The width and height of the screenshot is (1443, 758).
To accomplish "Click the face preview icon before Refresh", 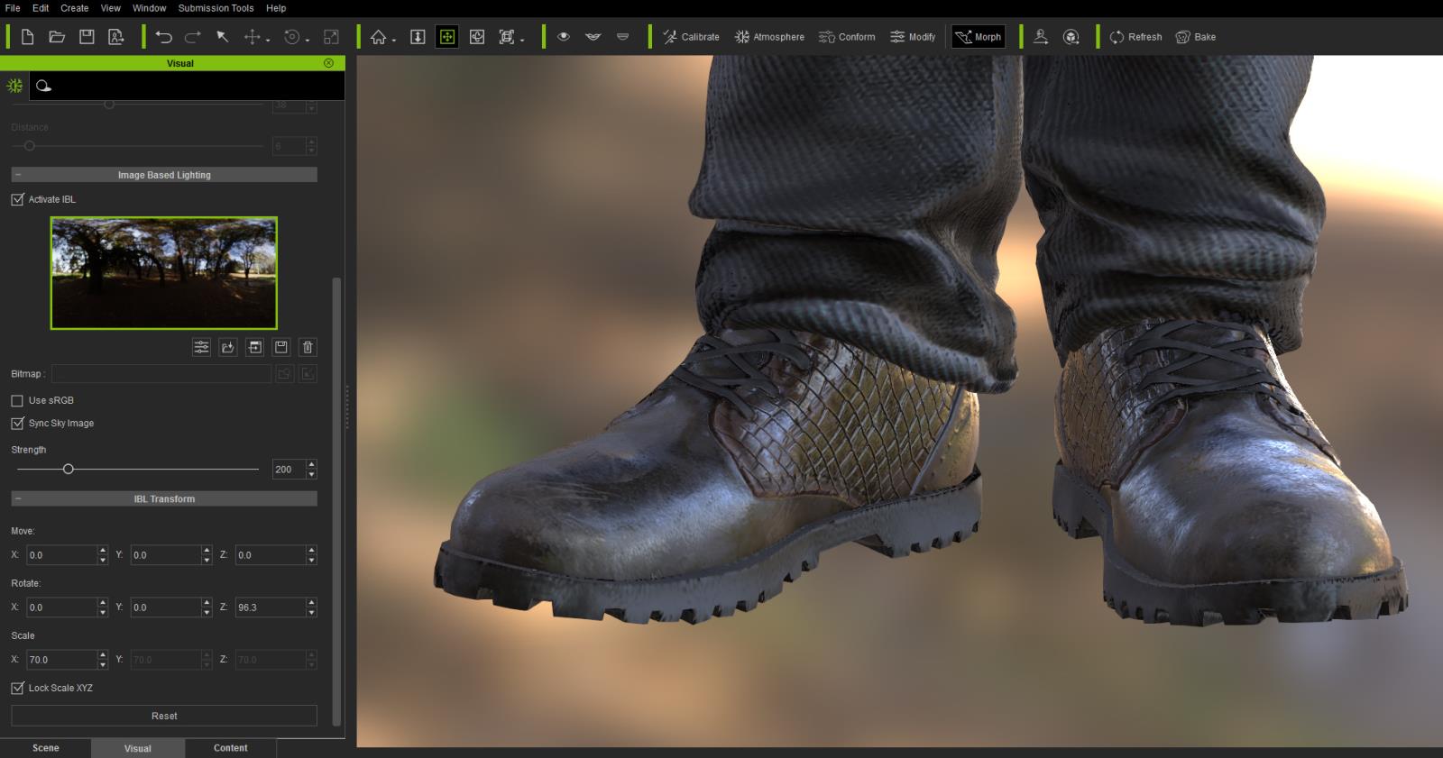I will point(1071,37).
